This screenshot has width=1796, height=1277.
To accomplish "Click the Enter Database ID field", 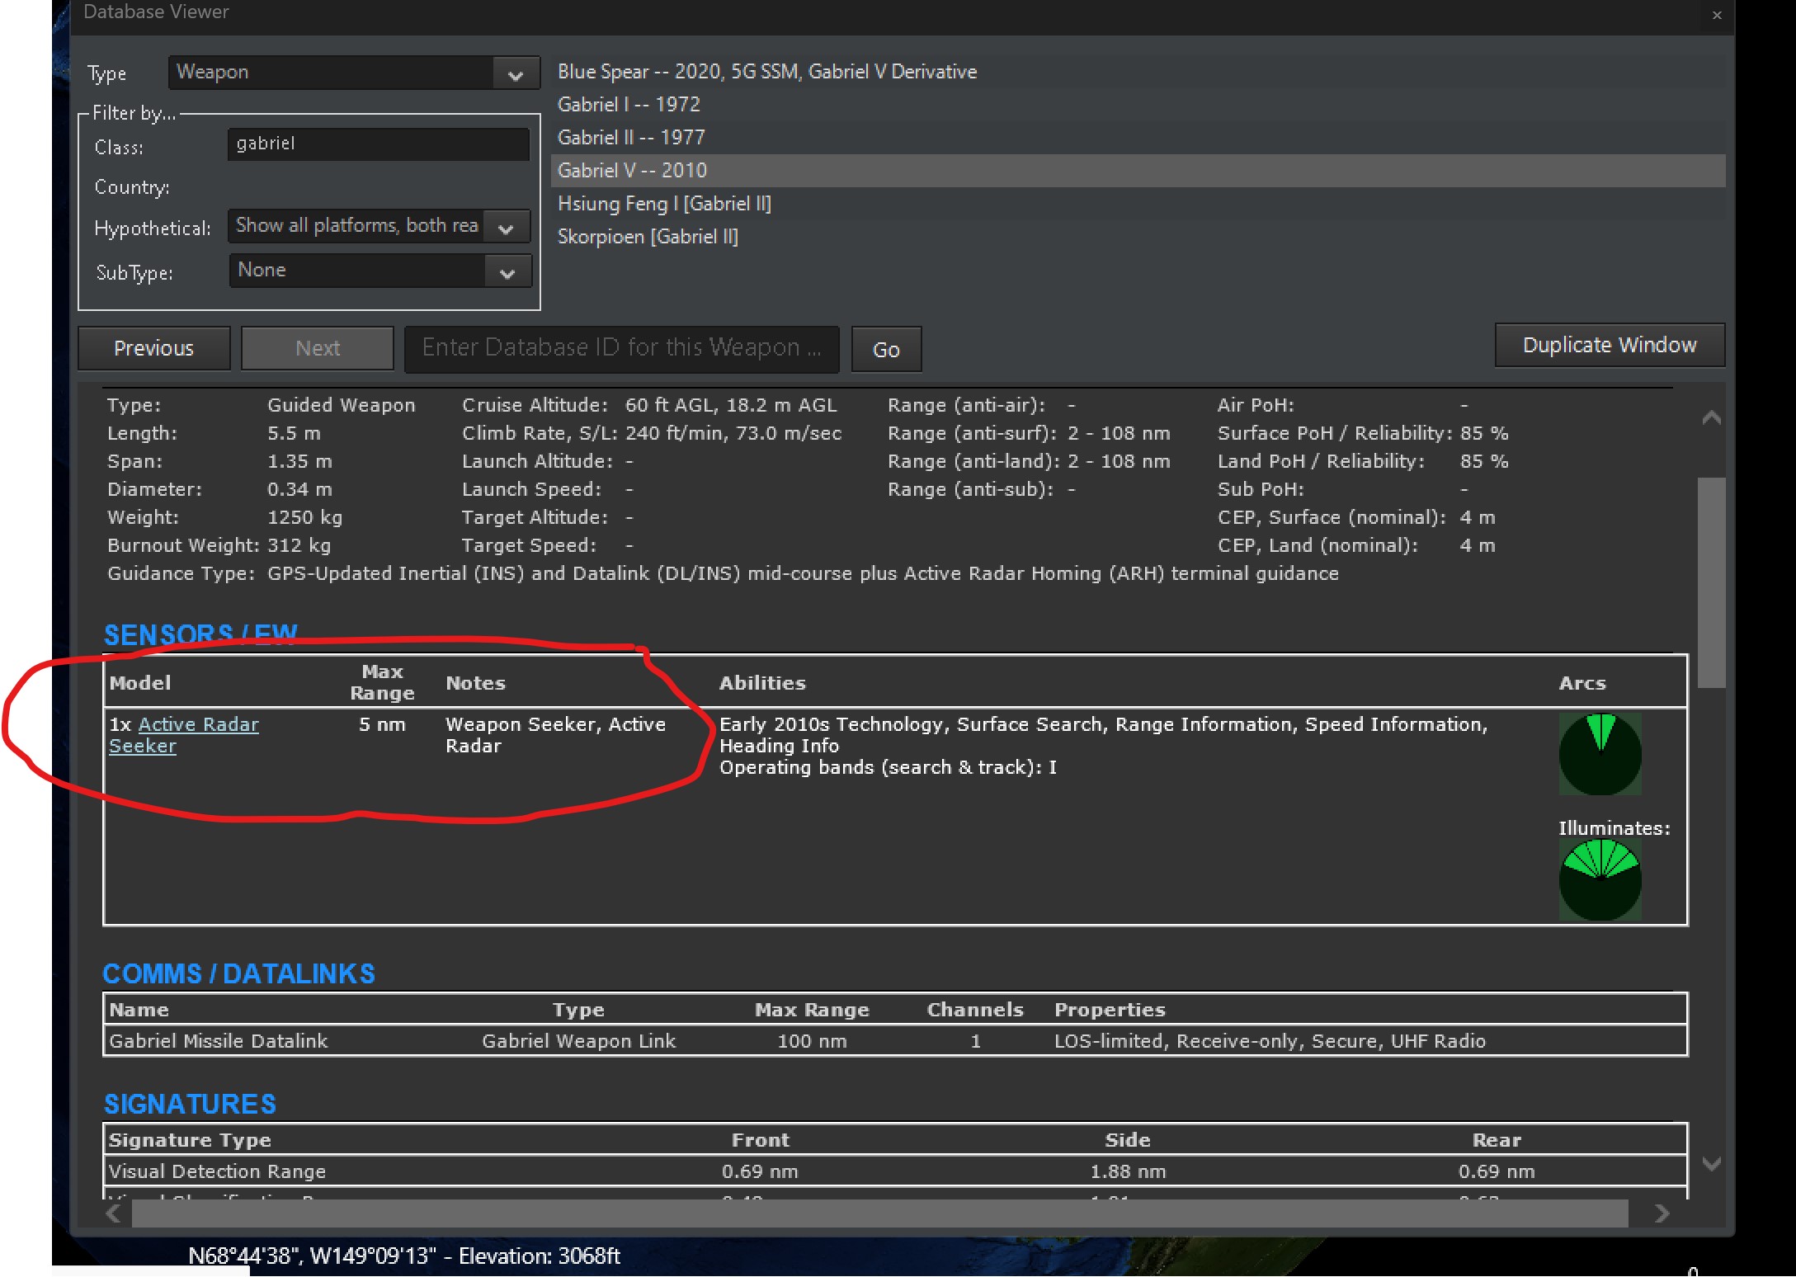I will [621, 348].
